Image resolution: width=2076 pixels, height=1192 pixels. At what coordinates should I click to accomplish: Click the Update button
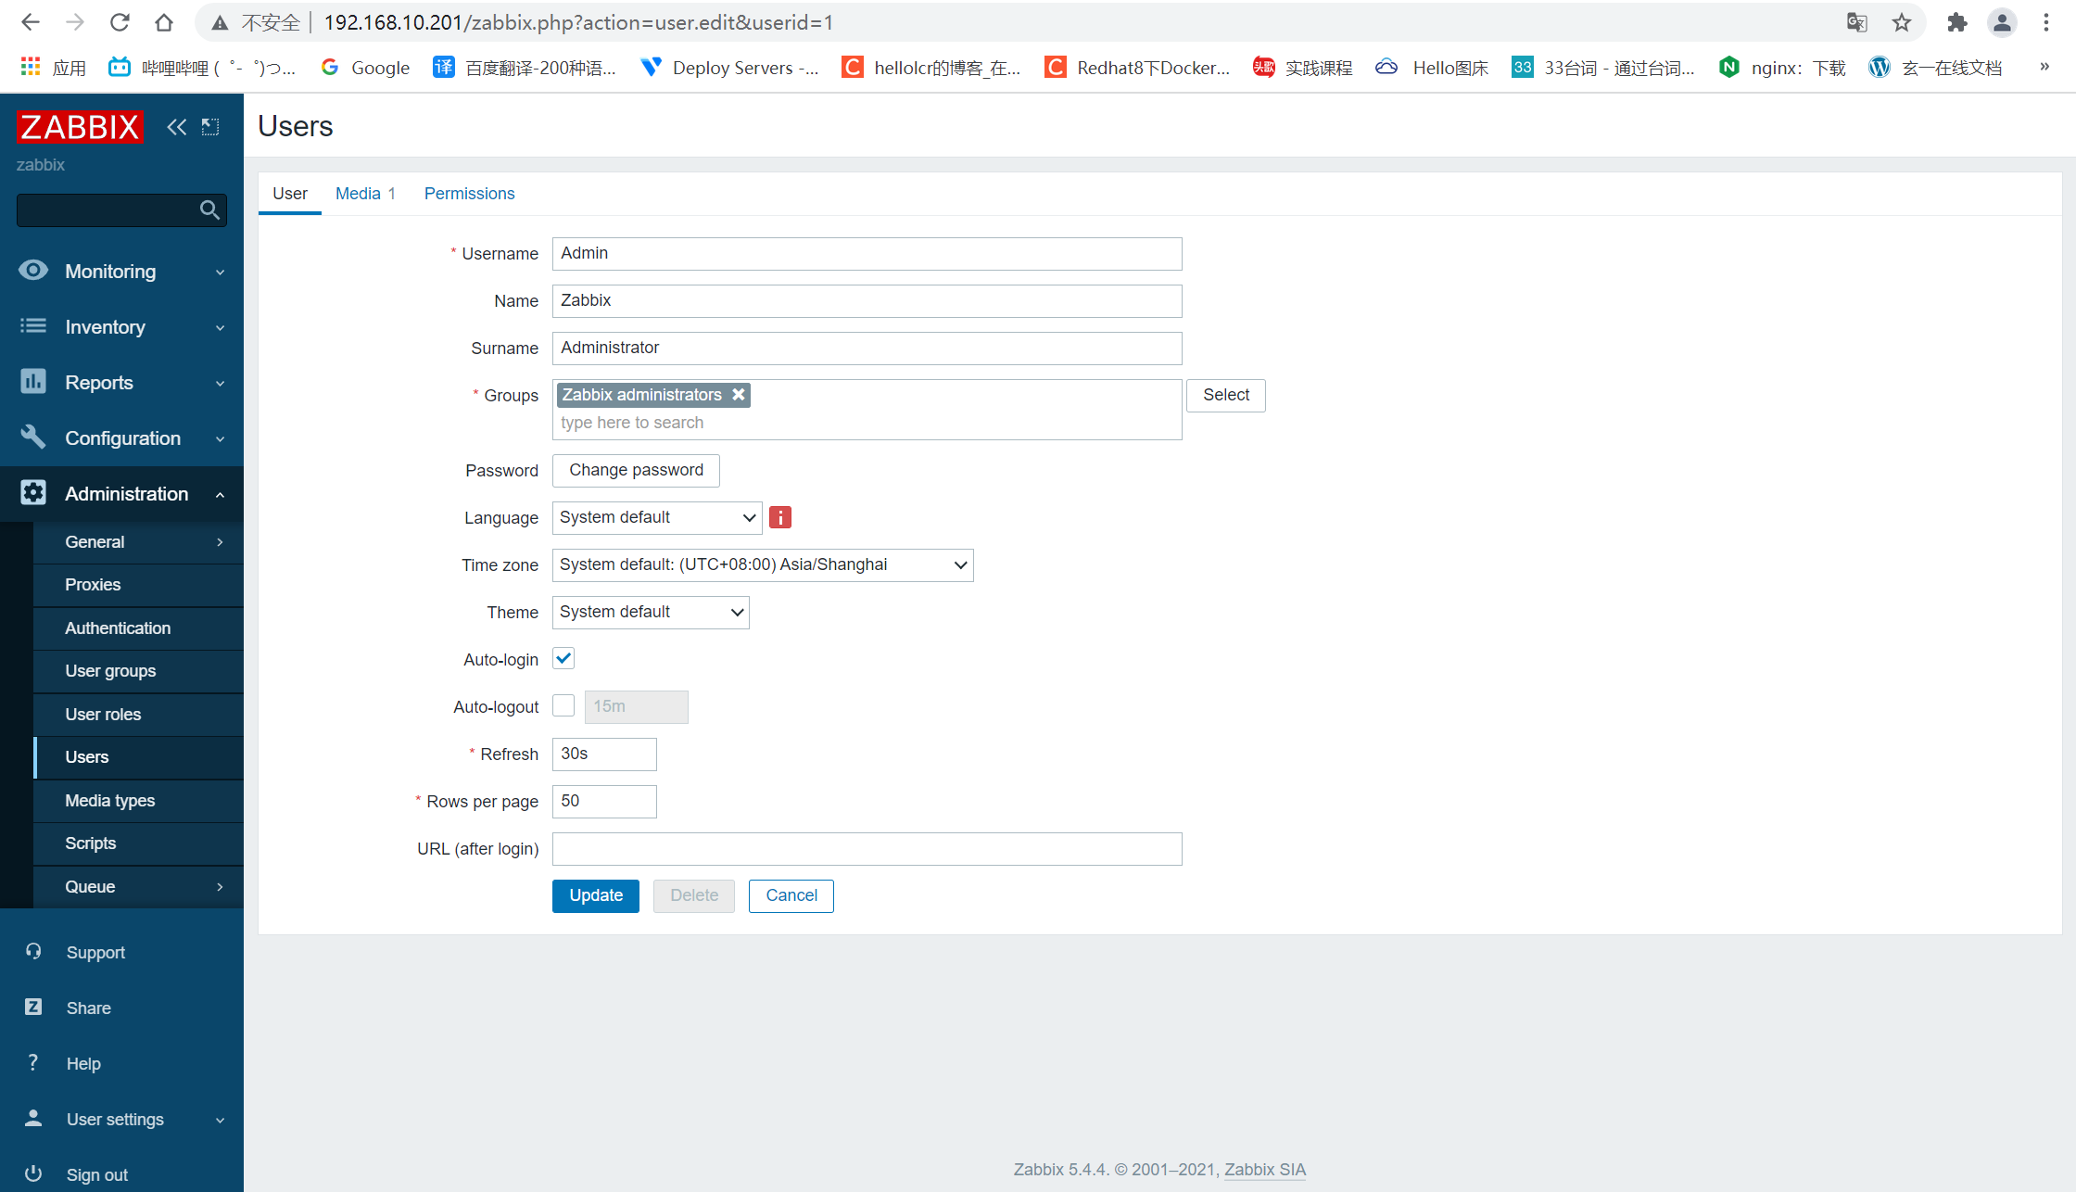596,895
